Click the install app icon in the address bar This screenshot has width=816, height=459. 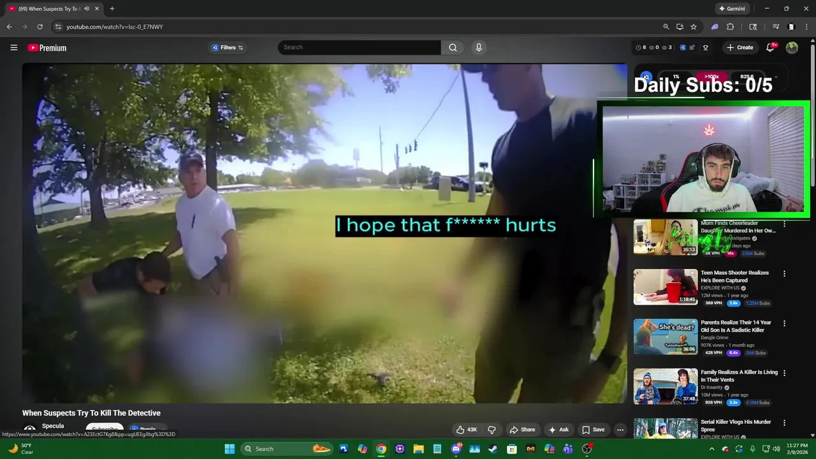click(x=680, y=27)
